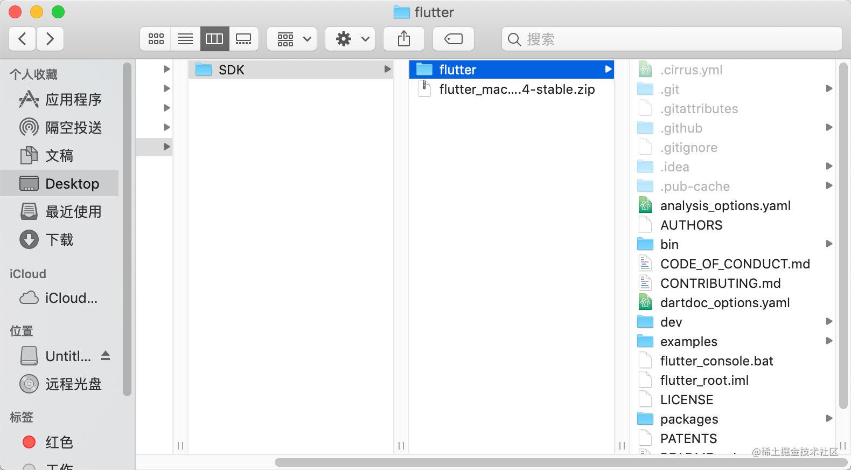Expand the .idea folder arrow
Screen dimensions: 851x470
pyautogui.click(x=829, y=166)
